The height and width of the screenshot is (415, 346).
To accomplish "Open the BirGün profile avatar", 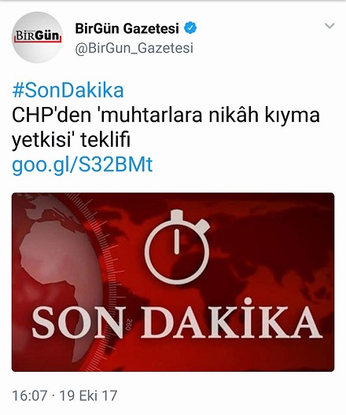I will pyautogui.click(x=37, y=37).
